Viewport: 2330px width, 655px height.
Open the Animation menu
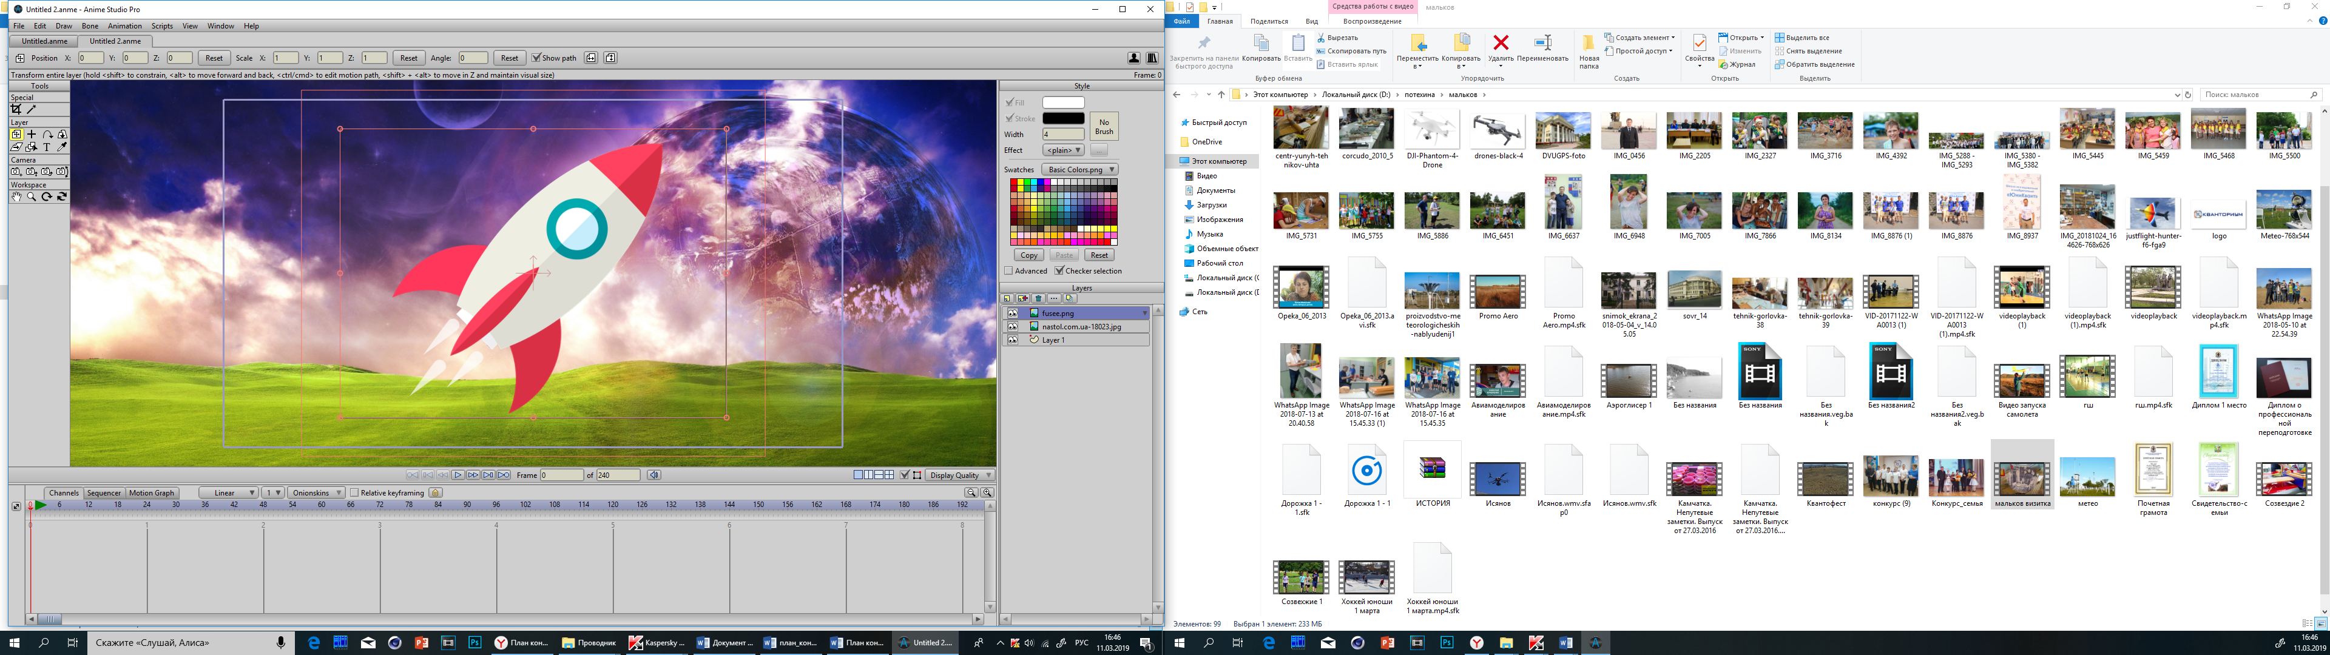click(x=125, y=26)
